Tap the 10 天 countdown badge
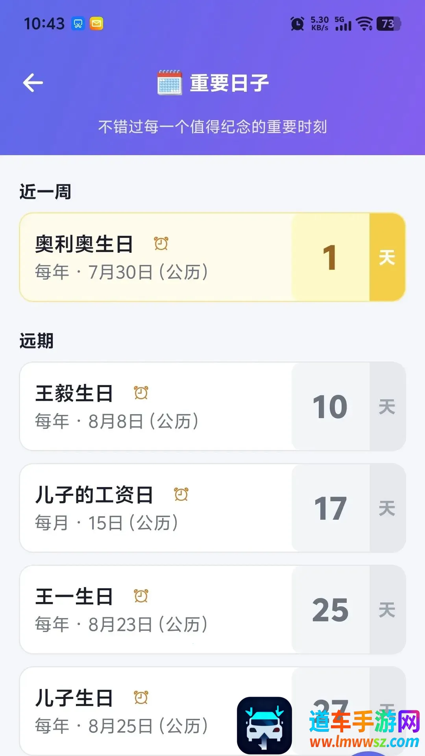This screenshot has width=425, height=756. (349, 406)
